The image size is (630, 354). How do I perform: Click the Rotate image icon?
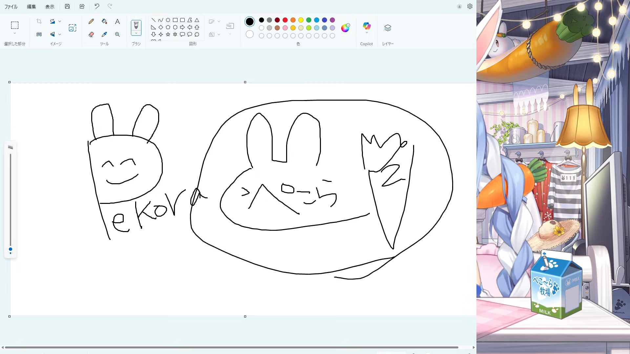click(52, 22)
